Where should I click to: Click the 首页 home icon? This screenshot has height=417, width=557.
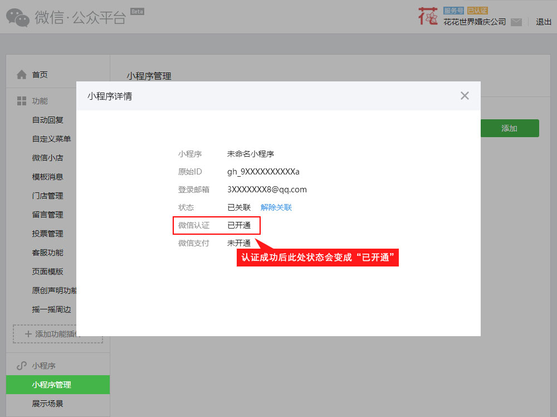(x=22, y=75)
